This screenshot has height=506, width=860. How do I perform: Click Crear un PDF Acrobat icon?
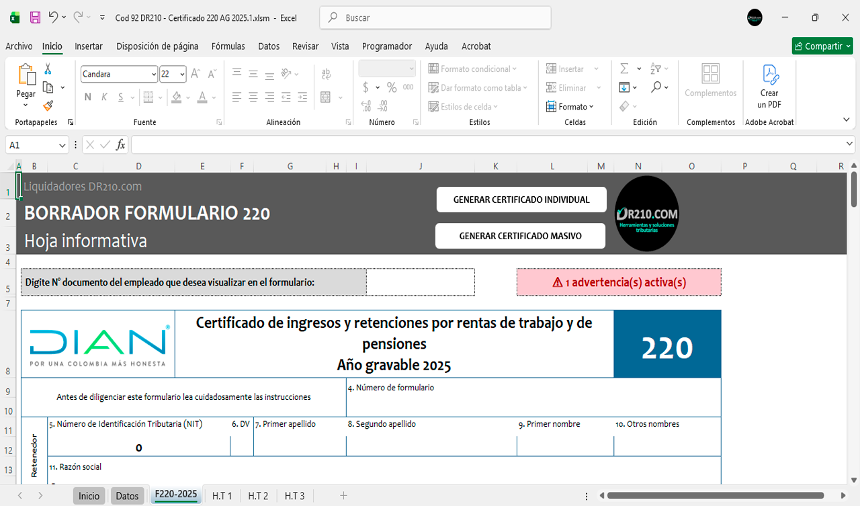[769, 87]
